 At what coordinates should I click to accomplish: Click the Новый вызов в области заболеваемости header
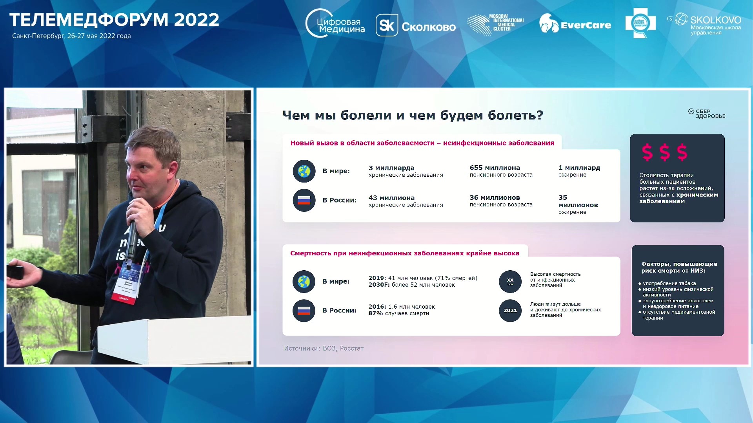pos(422,143)
